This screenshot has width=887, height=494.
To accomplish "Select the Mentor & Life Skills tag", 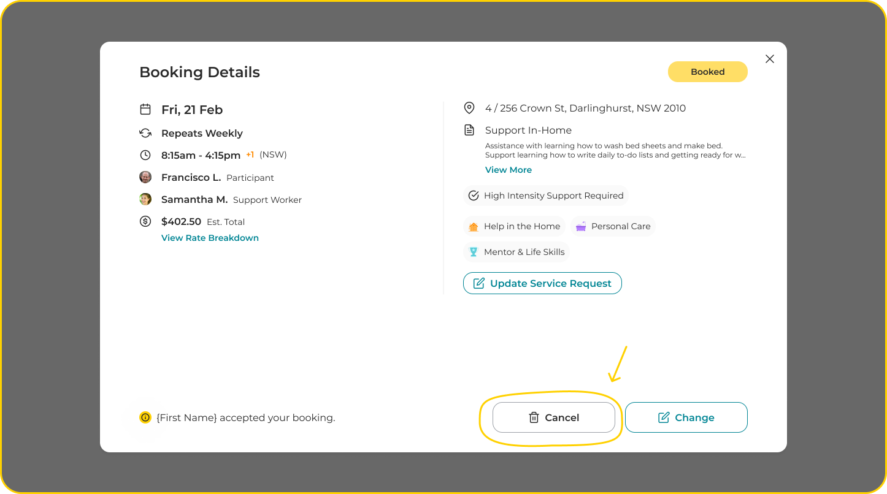I will coord(516,252).
